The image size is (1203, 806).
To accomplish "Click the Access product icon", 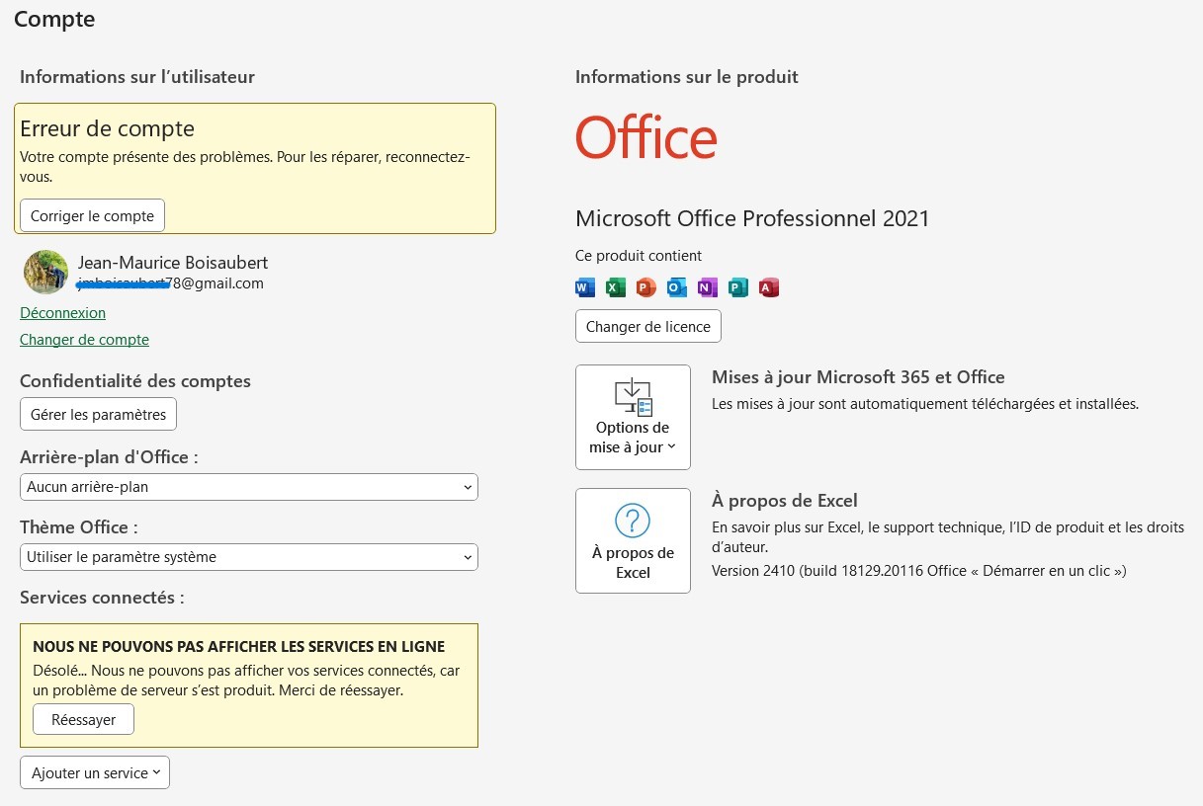I will 769,287.
